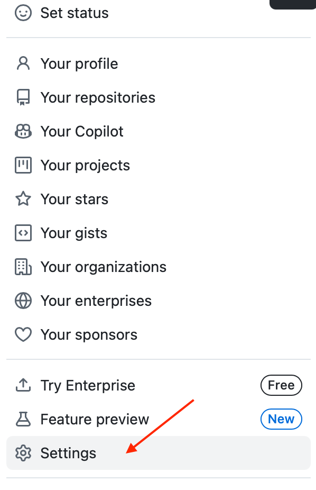The height and width of the screenshot is (490, 316).
Task: Open Settings from the menu
Action: tap(159, 453)
